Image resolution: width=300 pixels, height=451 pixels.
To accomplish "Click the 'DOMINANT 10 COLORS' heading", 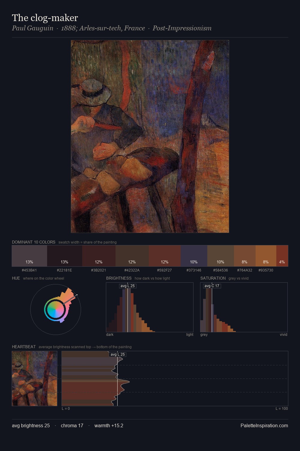I will 34,242.
